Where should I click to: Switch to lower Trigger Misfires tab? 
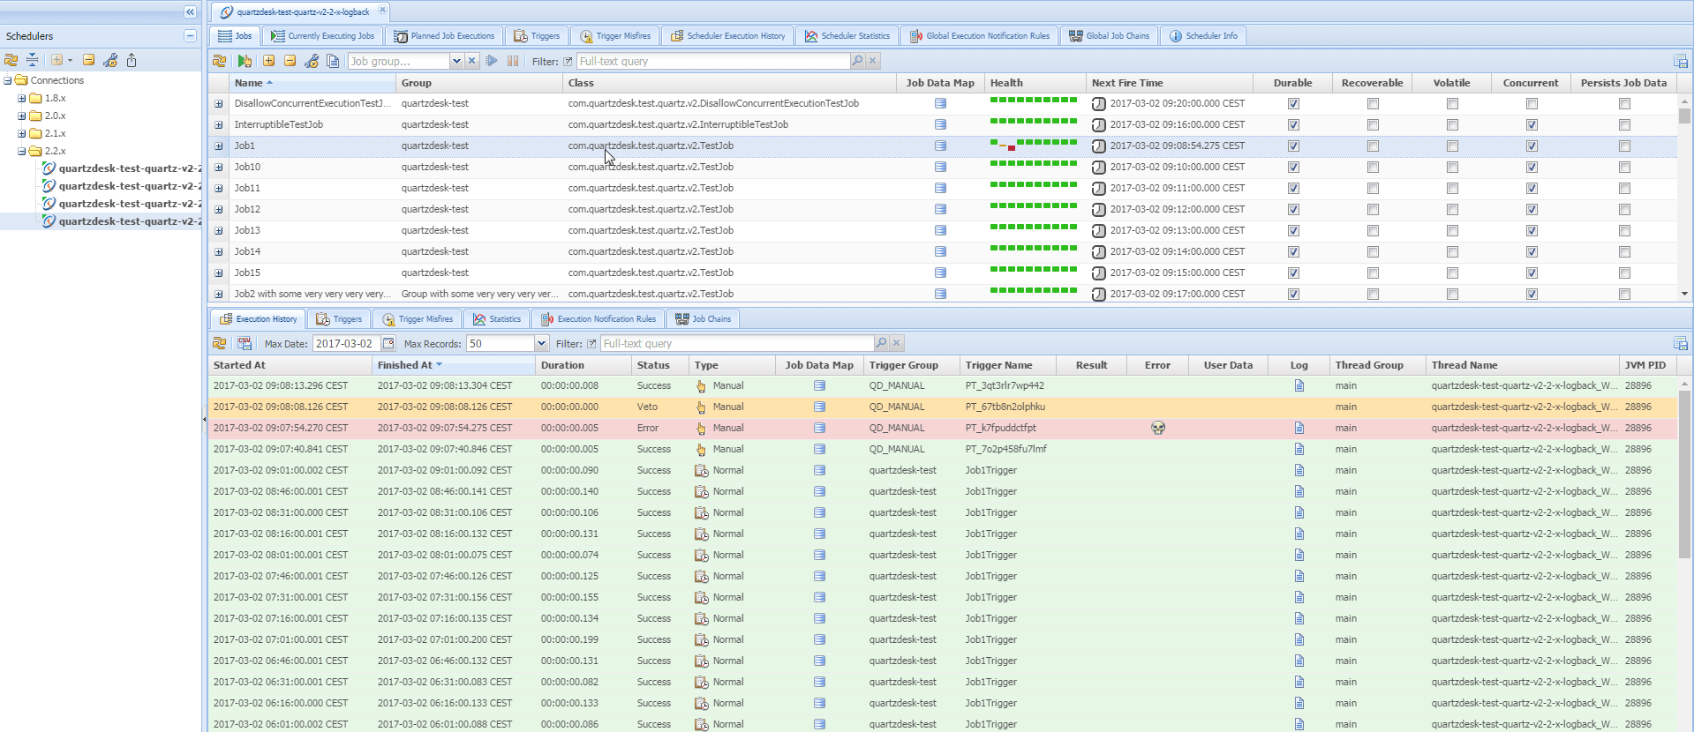[x=418, y=319]
